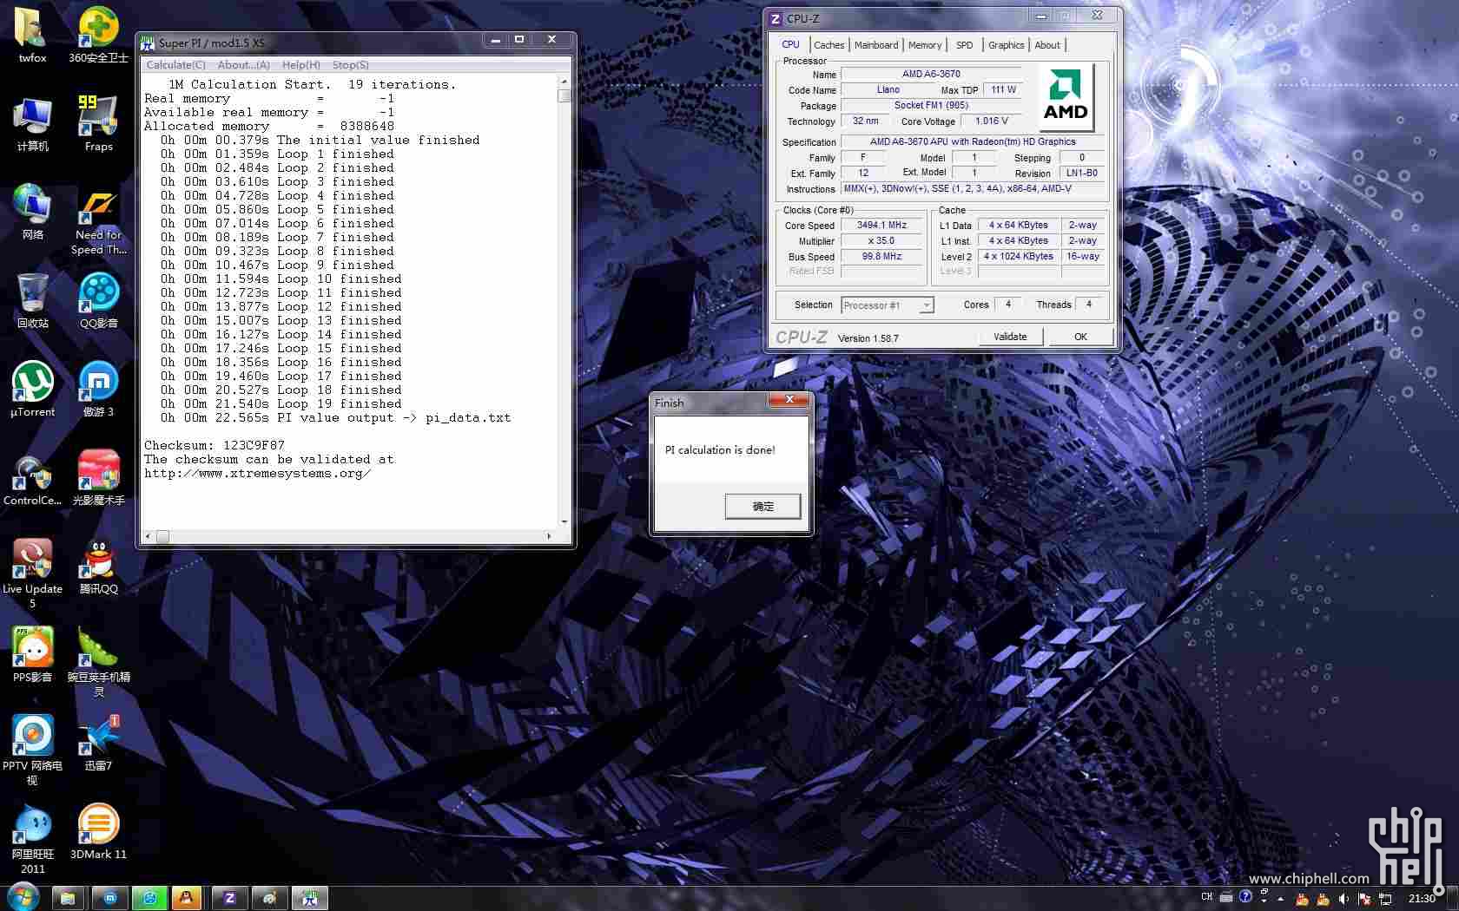Click the CH input language indicator
Screen dimensions: 1459x911
[x=1206, y=897]
